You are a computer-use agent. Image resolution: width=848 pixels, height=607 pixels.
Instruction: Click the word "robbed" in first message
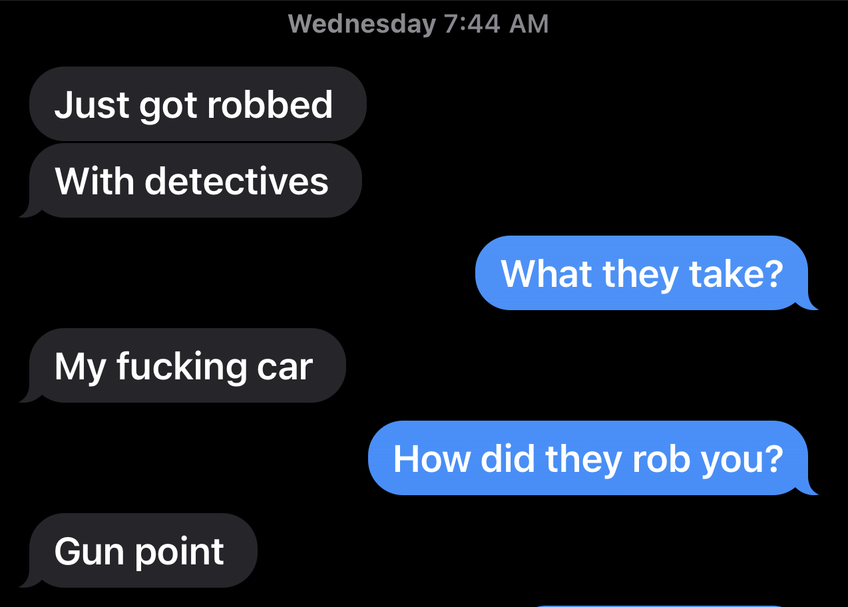(270, 104)
